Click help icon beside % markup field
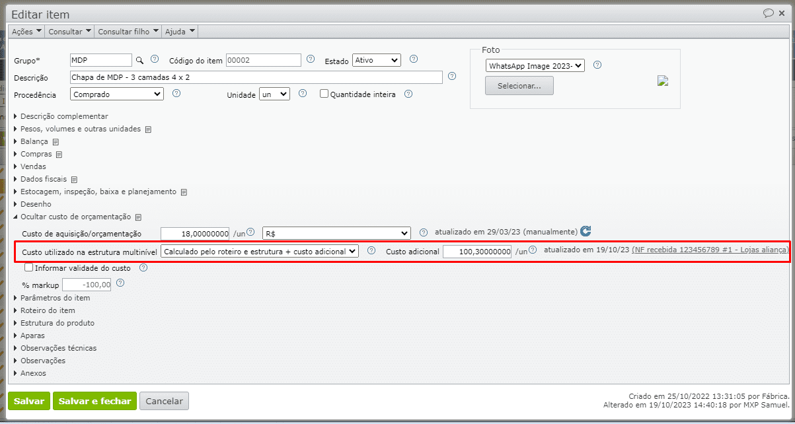 120,283
